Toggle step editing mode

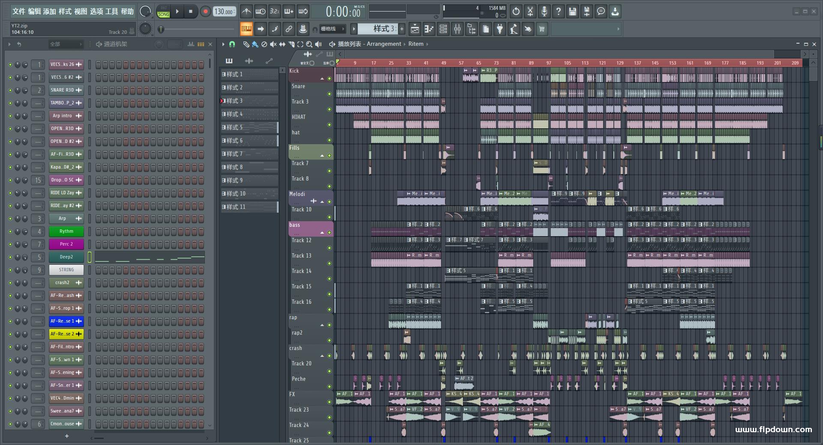coord(275,29)
